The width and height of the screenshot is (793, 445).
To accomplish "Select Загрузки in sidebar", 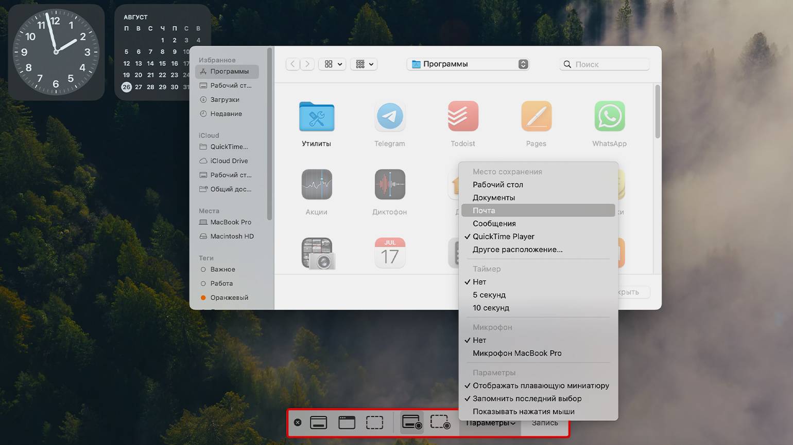I will (x=227, y=100).
